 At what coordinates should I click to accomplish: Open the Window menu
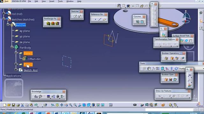tap(70, 1)
